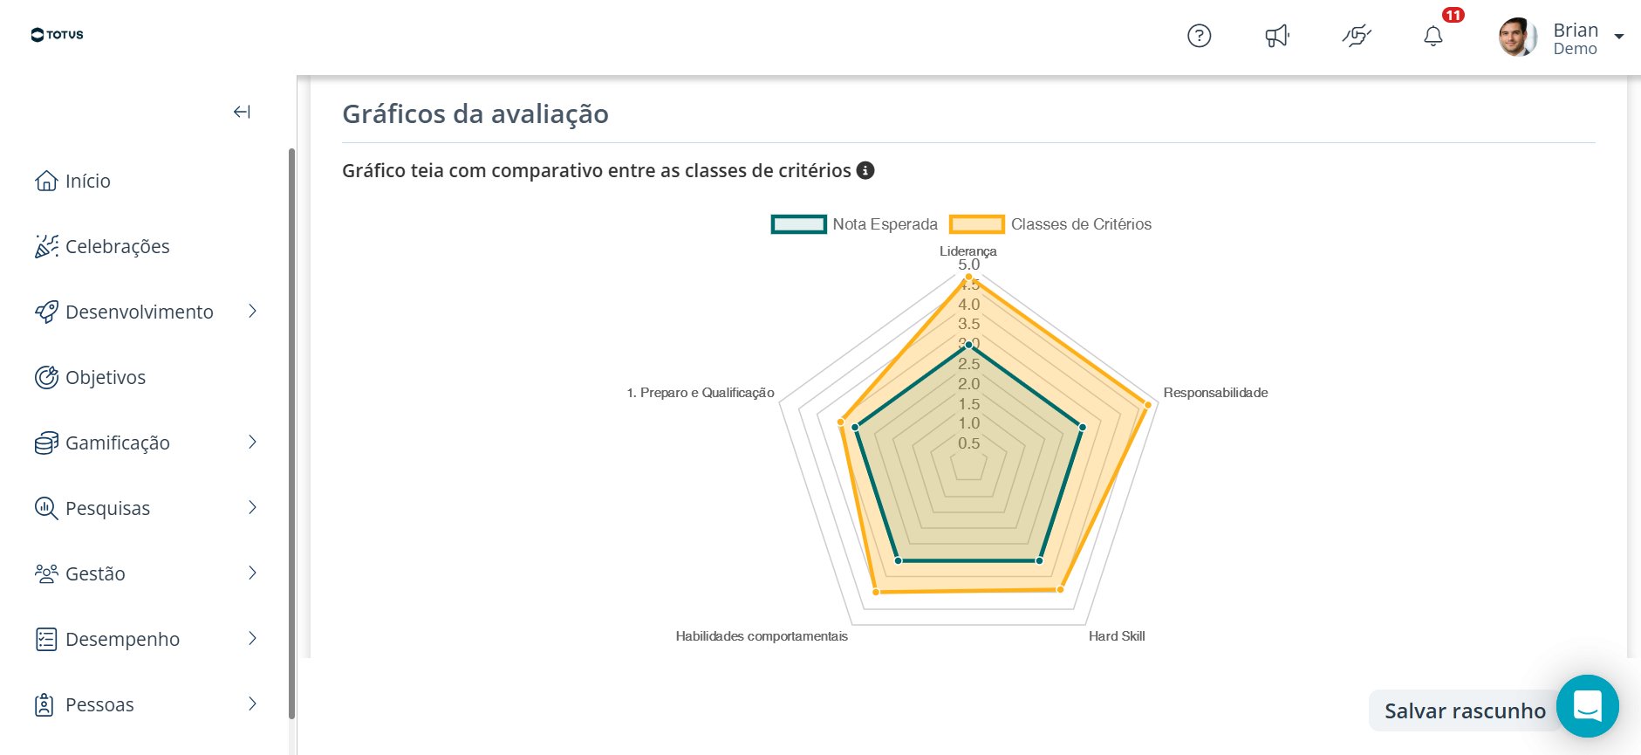Viewport: 1641px width, 755px height.
Task: Open the announcements megaphone icon
Action: (x=1277, y=36)
